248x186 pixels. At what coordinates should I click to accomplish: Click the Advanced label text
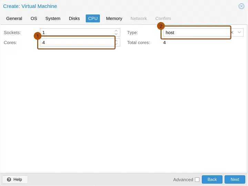[183, 179]
